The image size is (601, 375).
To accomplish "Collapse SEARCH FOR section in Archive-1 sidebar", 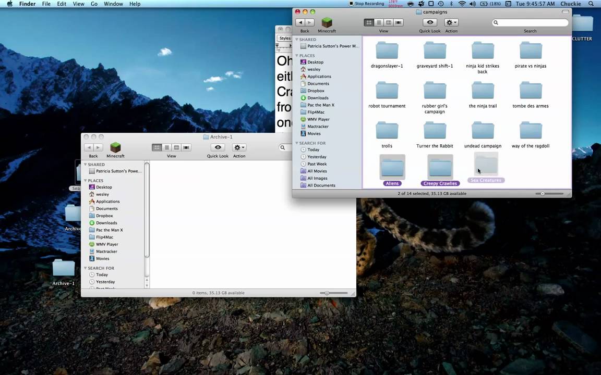I will click(x=85, y=268).
